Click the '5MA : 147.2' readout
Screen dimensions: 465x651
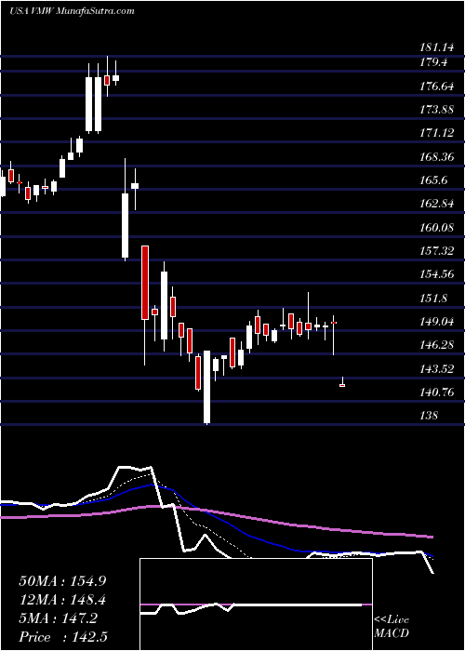pos(58,618)
